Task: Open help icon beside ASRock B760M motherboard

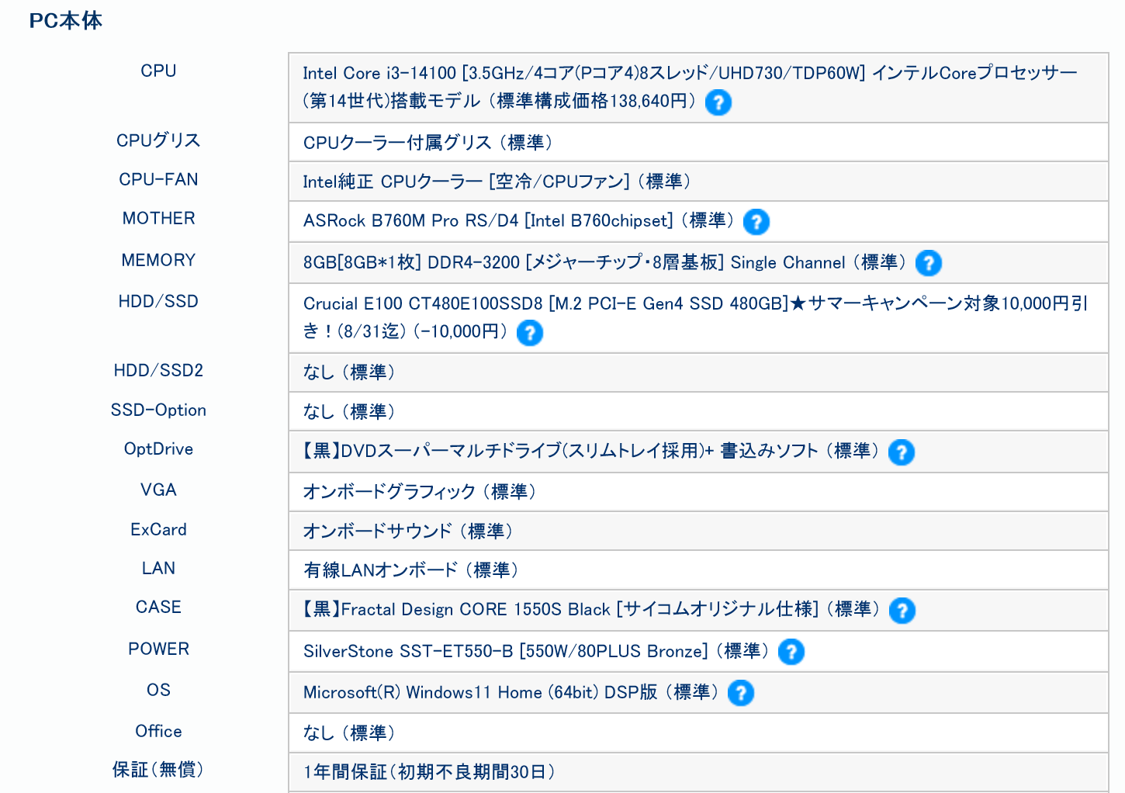Action: (x=756, y=222)
